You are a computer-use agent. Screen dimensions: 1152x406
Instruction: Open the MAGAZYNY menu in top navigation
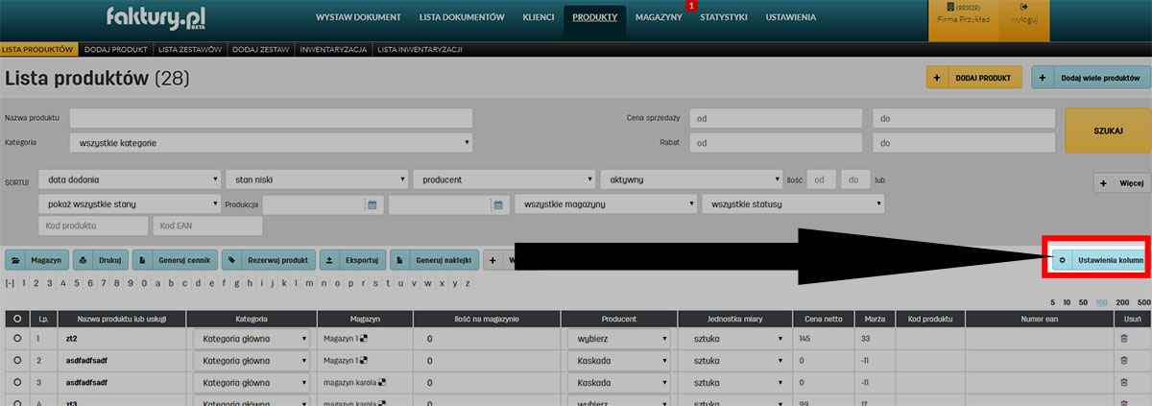click(x=659, y=17)
